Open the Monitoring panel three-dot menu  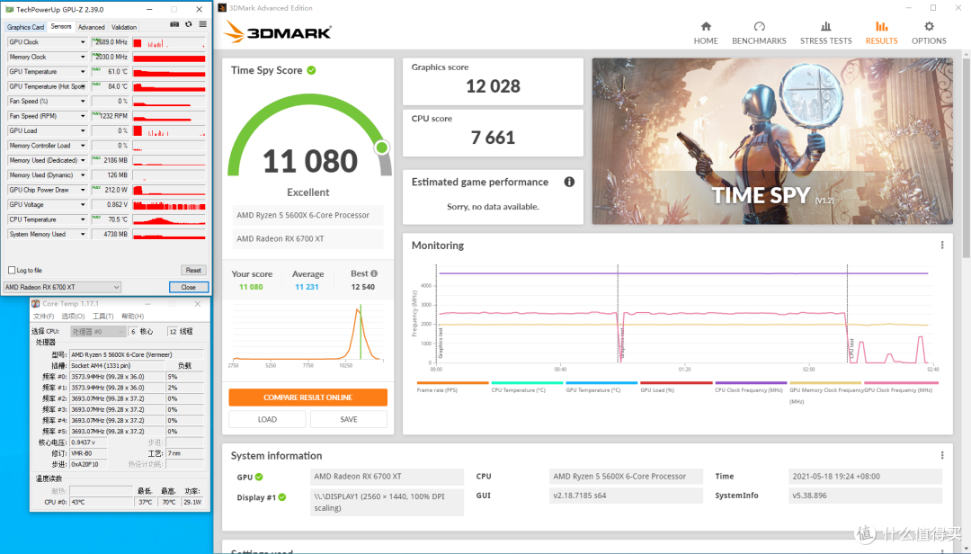942,246
